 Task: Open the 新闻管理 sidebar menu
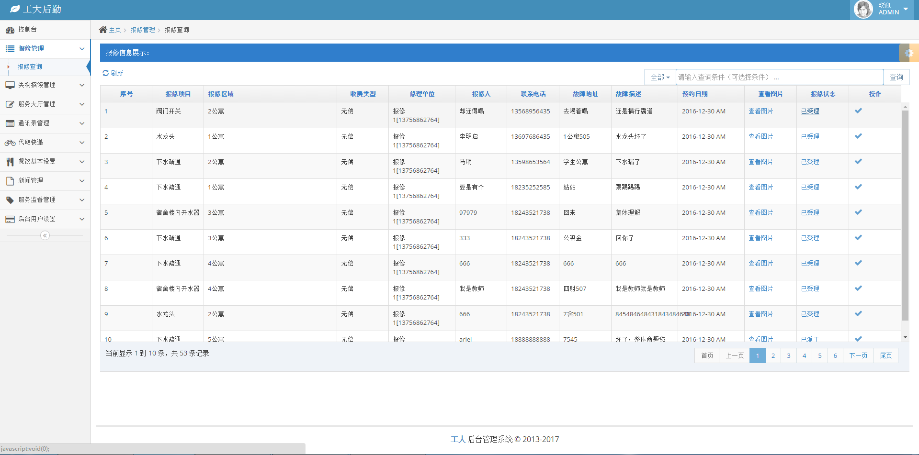point(45,181)
